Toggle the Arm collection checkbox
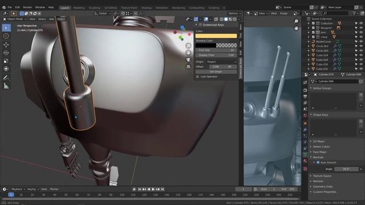Screen dimensions: 365x205 [x=313, y=32]
